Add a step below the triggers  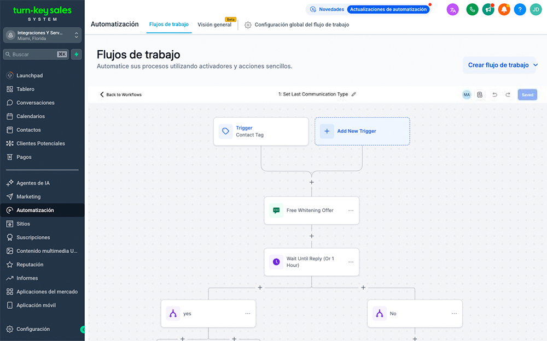coord(312,182)
